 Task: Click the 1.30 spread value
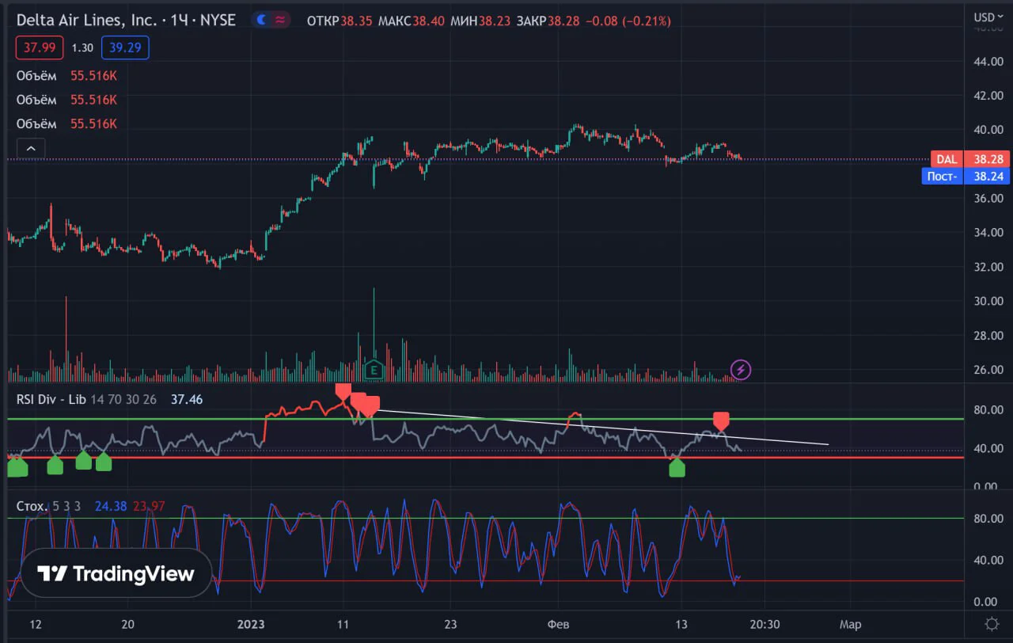click(82, 48)
